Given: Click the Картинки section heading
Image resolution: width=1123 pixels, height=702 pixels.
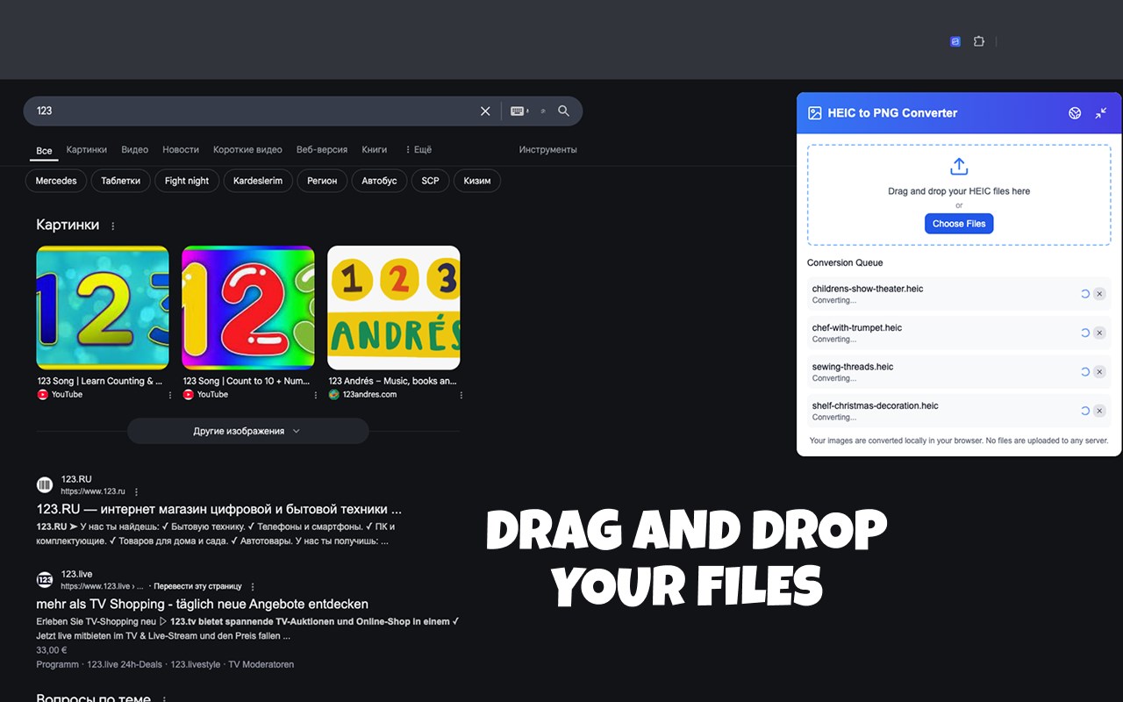Looking at the screenshot, I should [68, 225].
